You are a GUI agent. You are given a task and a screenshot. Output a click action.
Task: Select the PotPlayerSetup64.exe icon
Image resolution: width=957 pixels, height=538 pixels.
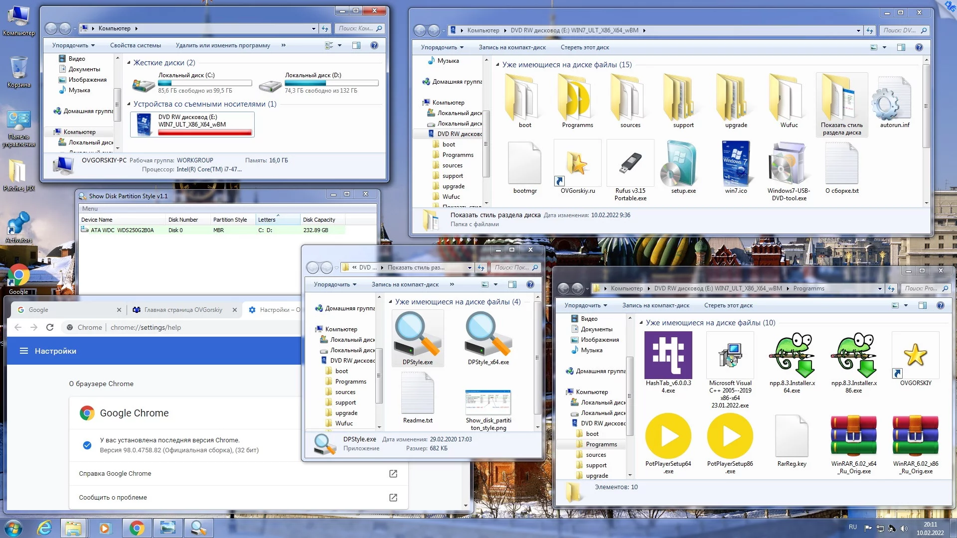click(668, 436)
